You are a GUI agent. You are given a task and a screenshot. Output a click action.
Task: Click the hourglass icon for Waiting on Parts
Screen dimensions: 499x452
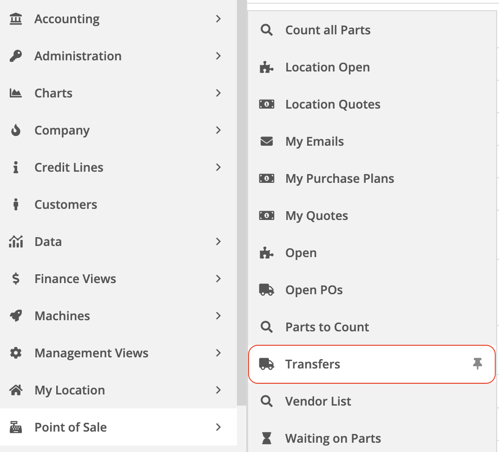267,439
